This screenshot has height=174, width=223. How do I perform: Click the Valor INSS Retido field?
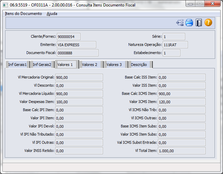(79, 151)
